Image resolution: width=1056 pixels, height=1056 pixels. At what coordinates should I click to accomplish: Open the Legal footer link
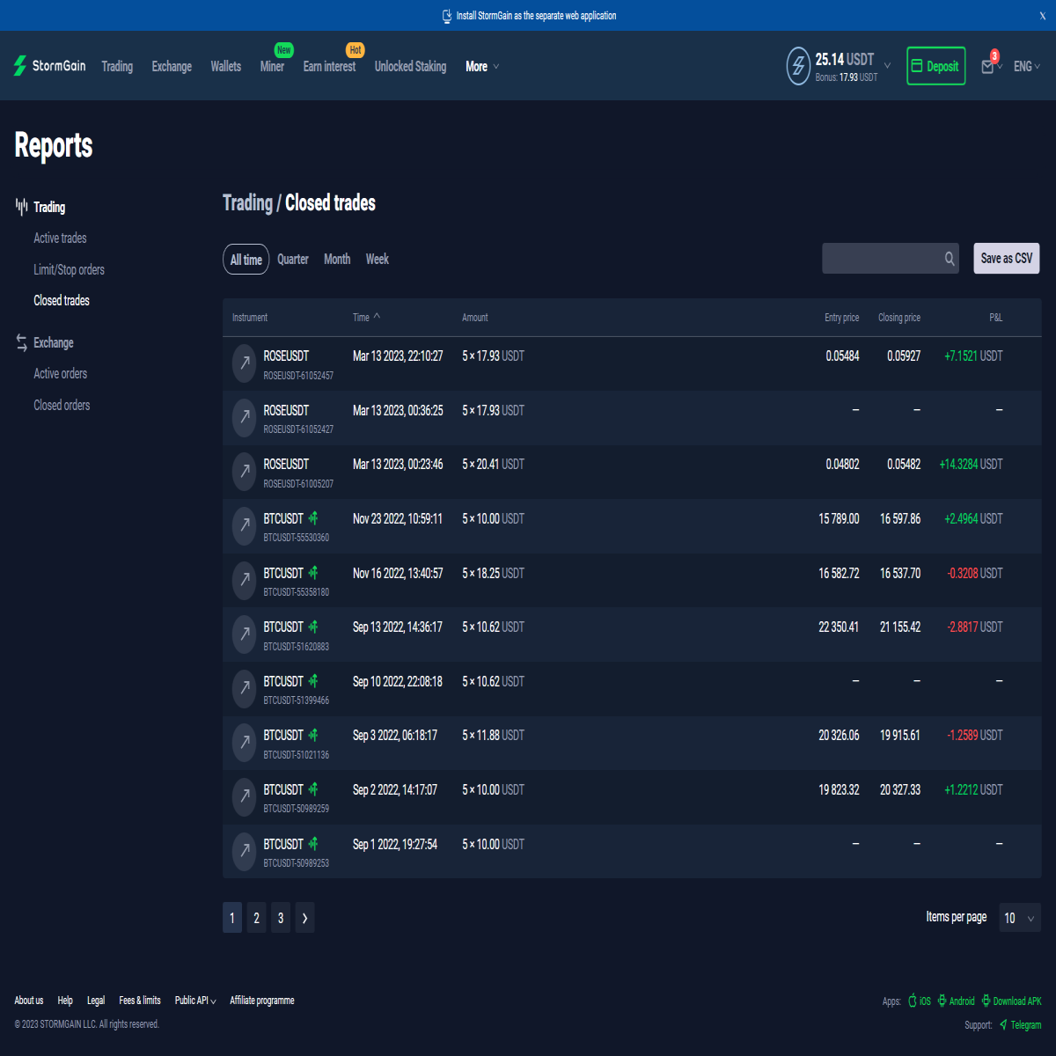click(96, 1001)
